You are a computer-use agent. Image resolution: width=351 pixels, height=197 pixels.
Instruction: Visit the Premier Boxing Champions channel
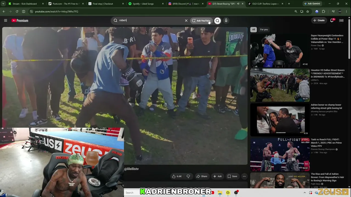point(323,149)
